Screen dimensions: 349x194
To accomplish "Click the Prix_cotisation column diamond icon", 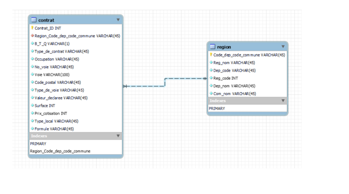I will click(x=32, y=113).
